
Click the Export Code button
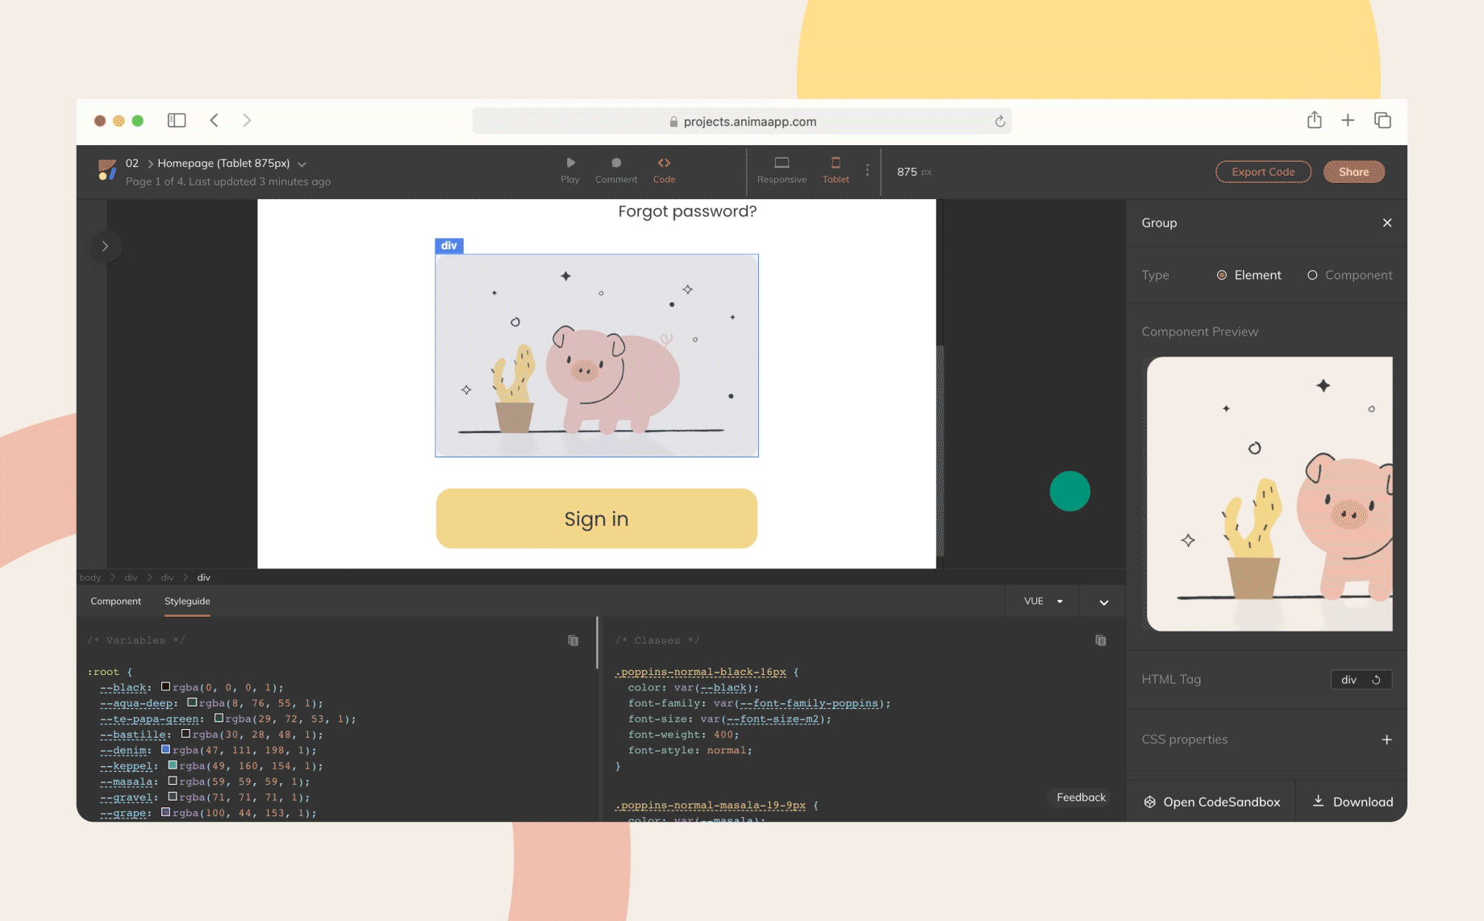click(x=1263, y=172)
